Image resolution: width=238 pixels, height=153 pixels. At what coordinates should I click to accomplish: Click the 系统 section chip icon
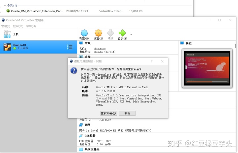tap(81, 57)
